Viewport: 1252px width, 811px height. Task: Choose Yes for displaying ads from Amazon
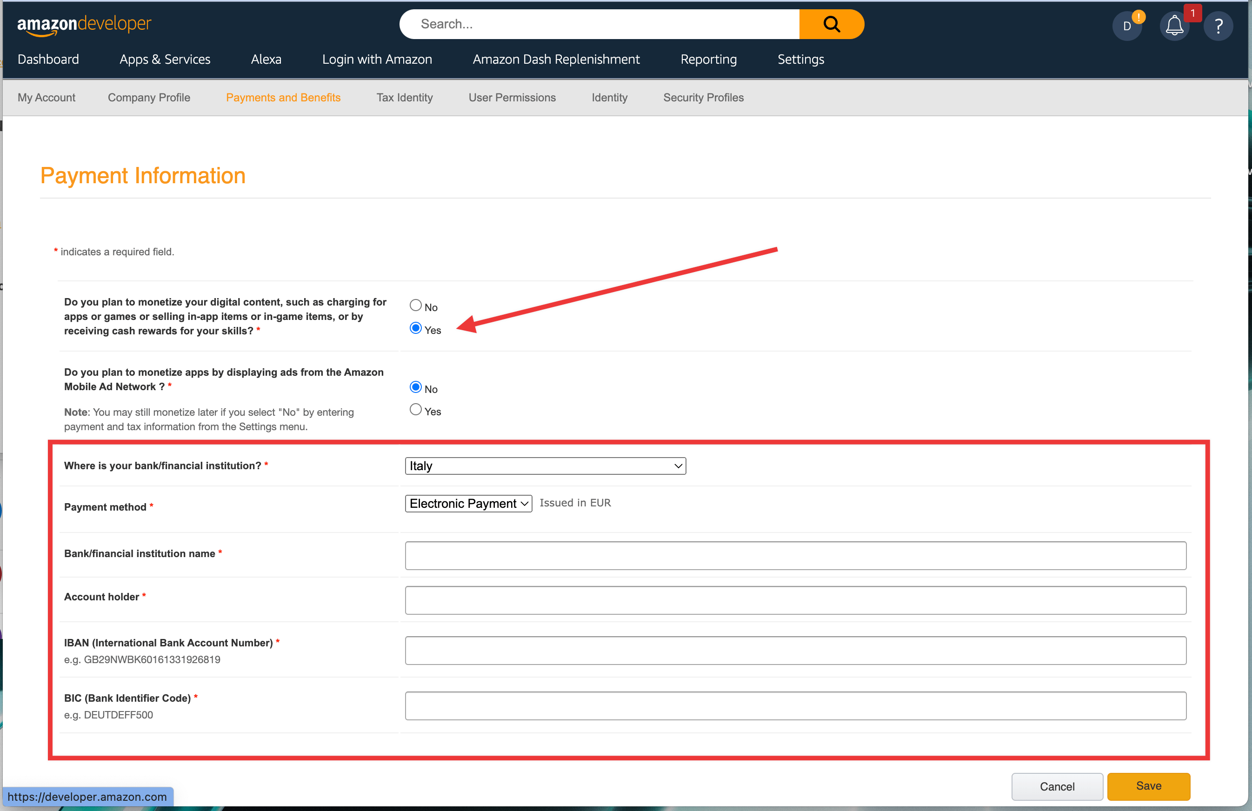click(x=416, y=410)
